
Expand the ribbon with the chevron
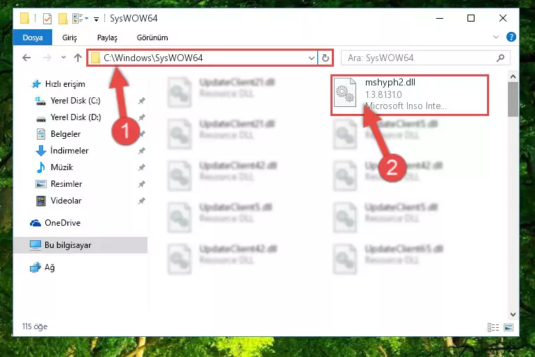tap(496, 37)
